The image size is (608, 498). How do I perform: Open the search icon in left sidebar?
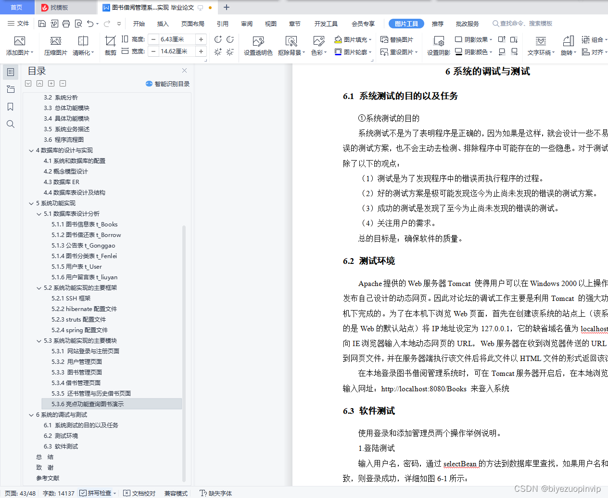point(11,124)
